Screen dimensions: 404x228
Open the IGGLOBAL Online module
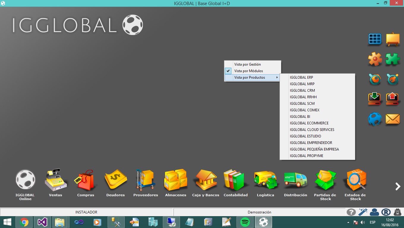tap(25, 185)
